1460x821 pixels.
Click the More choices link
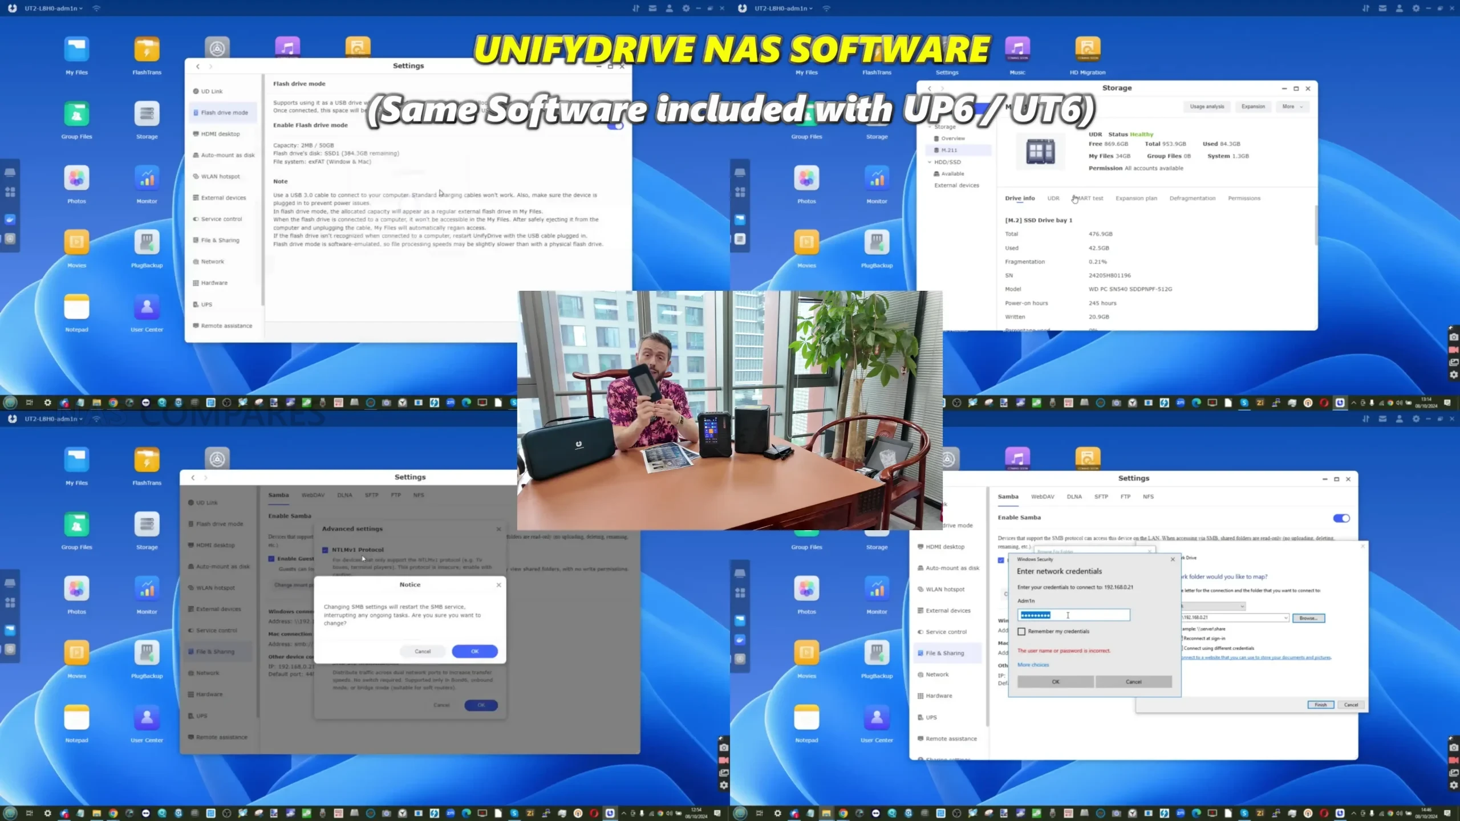[1033, 665]
